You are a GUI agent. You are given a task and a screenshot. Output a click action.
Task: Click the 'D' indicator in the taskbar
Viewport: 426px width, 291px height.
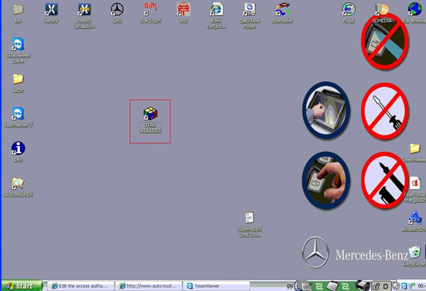386,286
